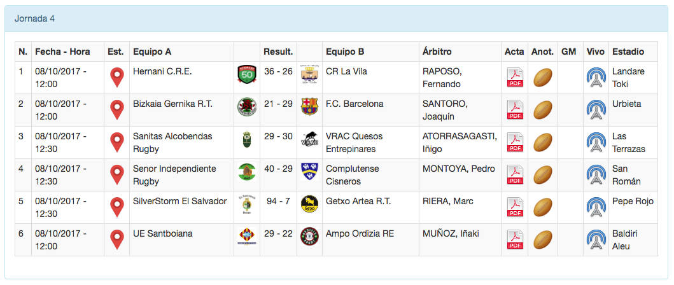The width and height of the screenshot is (674, 285).
Task: Click F.C. Barcelona team crest
Action: point(309,106)
